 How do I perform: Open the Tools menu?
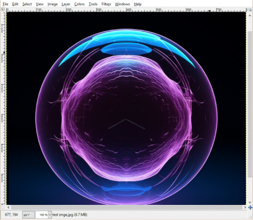coord(93,4)
